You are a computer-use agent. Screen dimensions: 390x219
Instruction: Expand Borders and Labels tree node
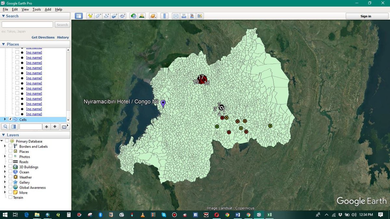pos(5,146)
